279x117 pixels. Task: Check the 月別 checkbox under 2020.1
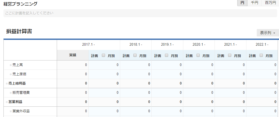tap(198, 55)
